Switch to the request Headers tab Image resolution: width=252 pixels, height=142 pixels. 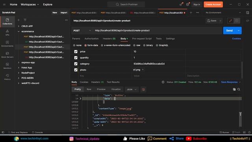click(x=109, y=39)
